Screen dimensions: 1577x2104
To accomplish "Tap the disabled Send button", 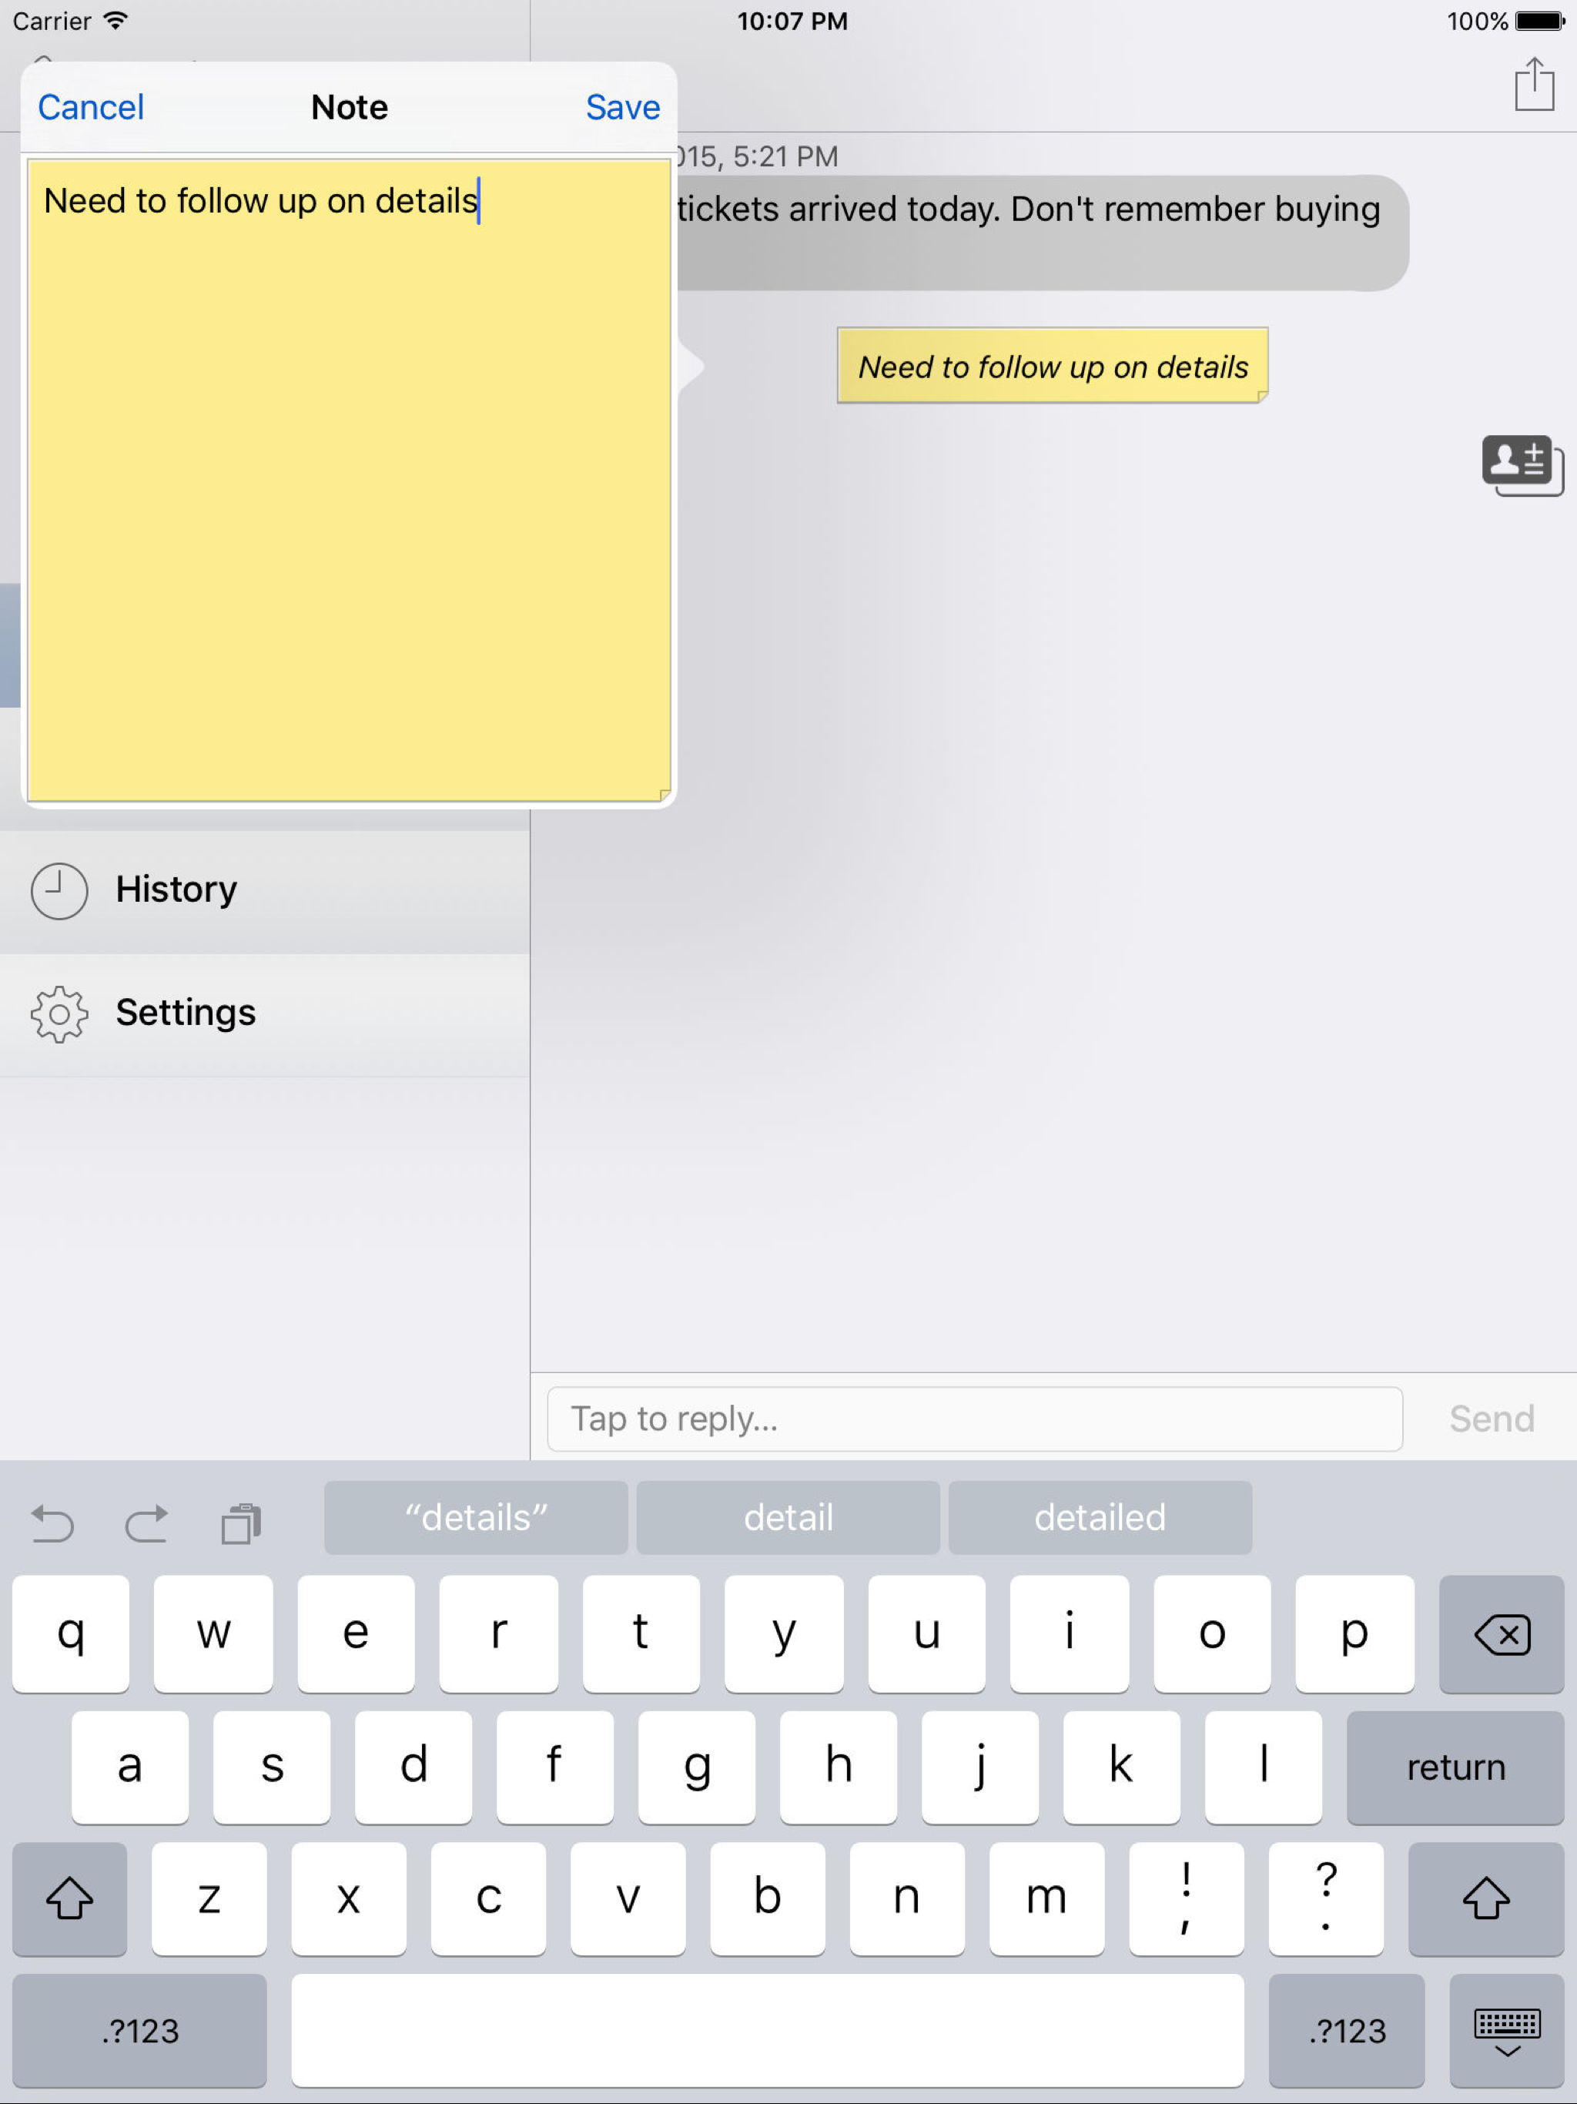I will point(1492,1419).
